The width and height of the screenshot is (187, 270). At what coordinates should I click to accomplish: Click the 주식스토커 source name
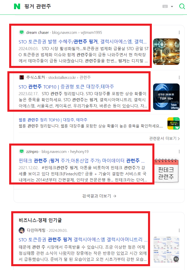(x=35, y=77)
